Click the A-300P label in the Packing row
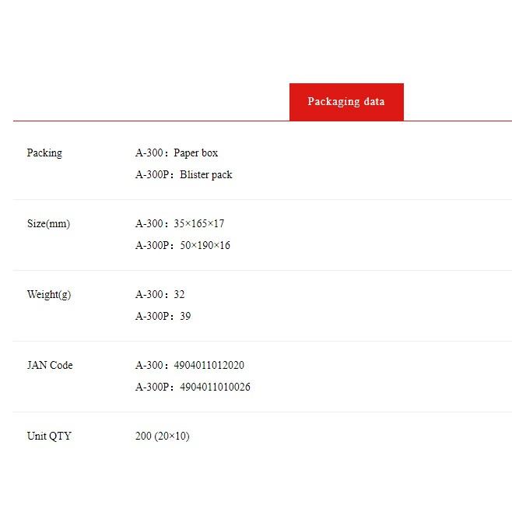This screenshot has width=512, height=512. 153,175
